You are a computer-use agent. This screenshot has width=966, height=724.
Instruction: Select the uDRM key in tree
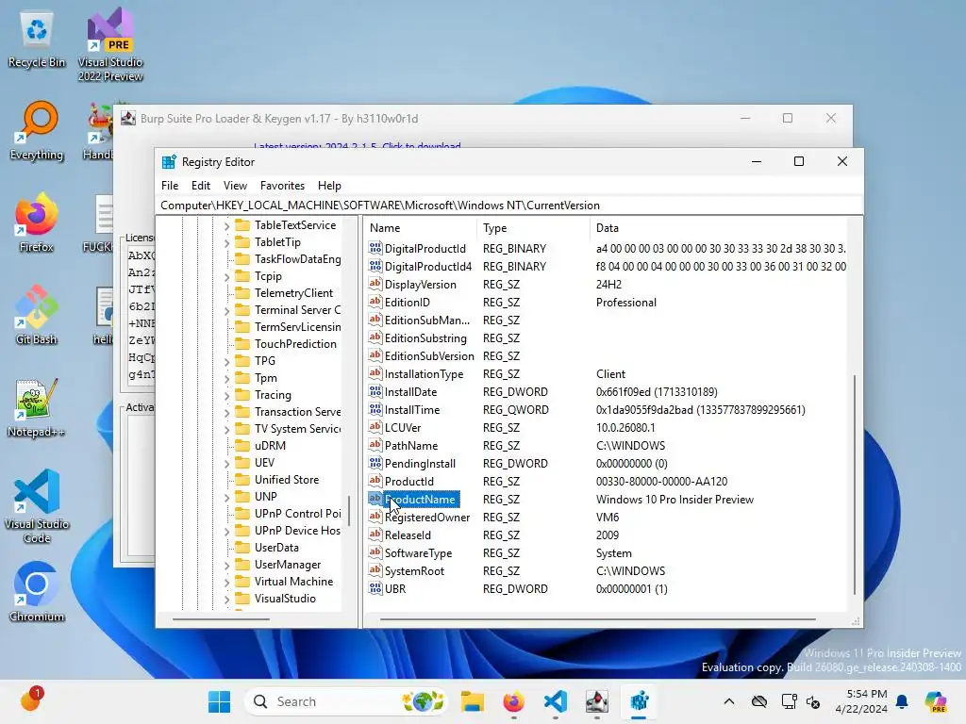pos(270,446)
